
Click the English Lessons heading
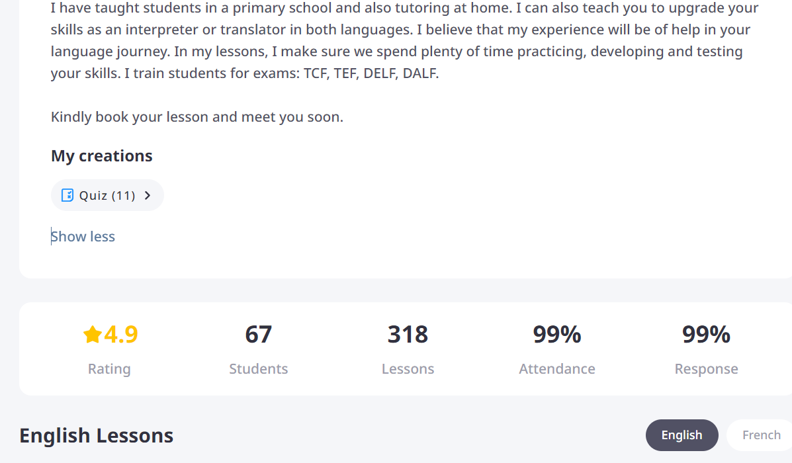pyautogui.click(x=97, y=436)
